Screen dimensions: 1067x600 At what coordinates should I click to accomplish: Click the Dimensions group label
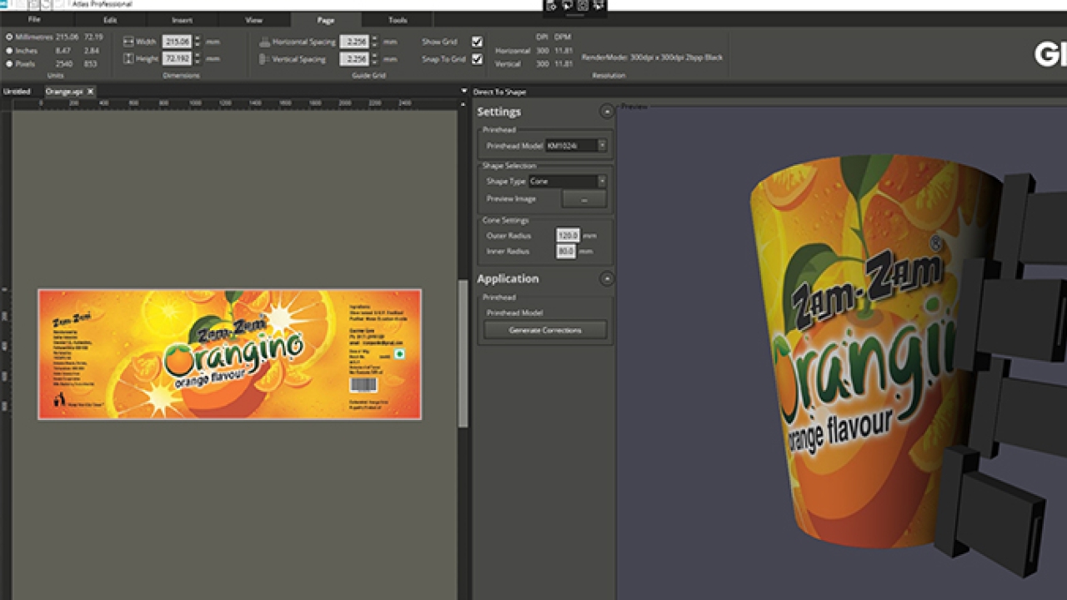181,76
